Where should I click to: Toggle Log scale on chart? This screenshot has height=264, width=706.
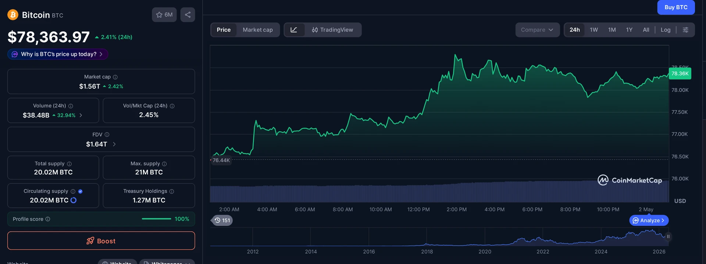pos(666,30)
